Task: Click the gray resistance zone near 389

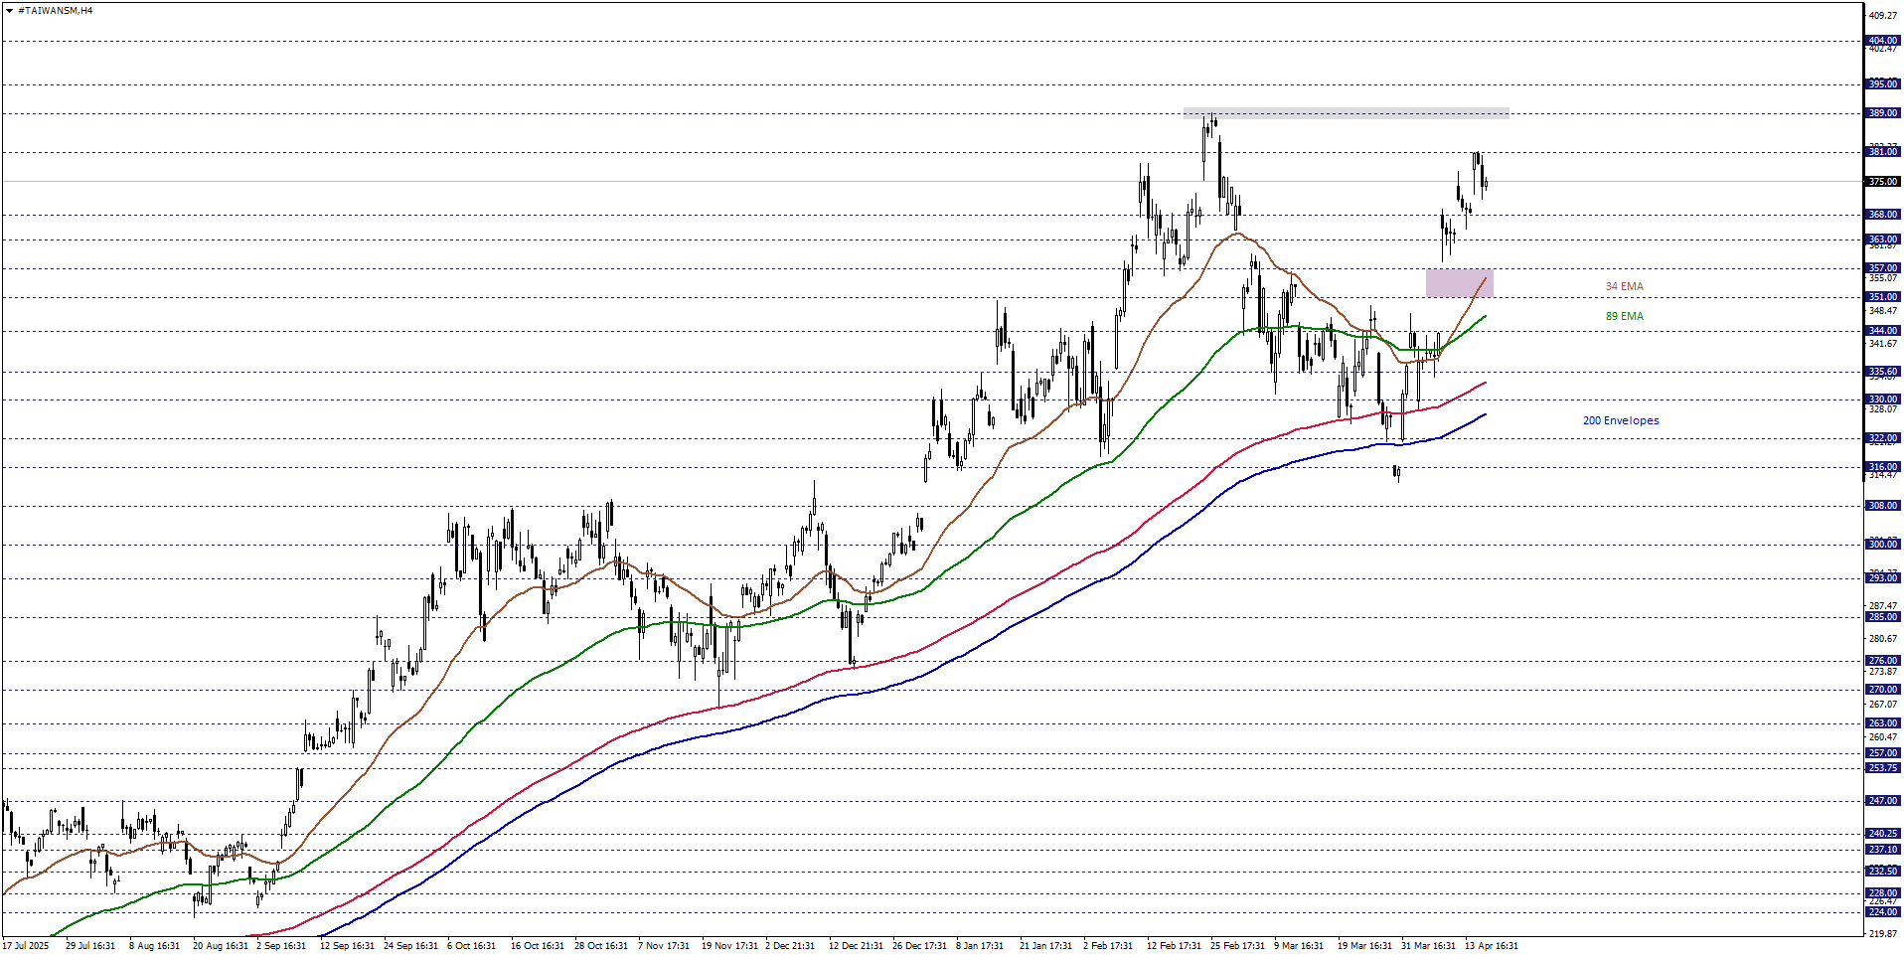Action: click(x=1346, y=113)
